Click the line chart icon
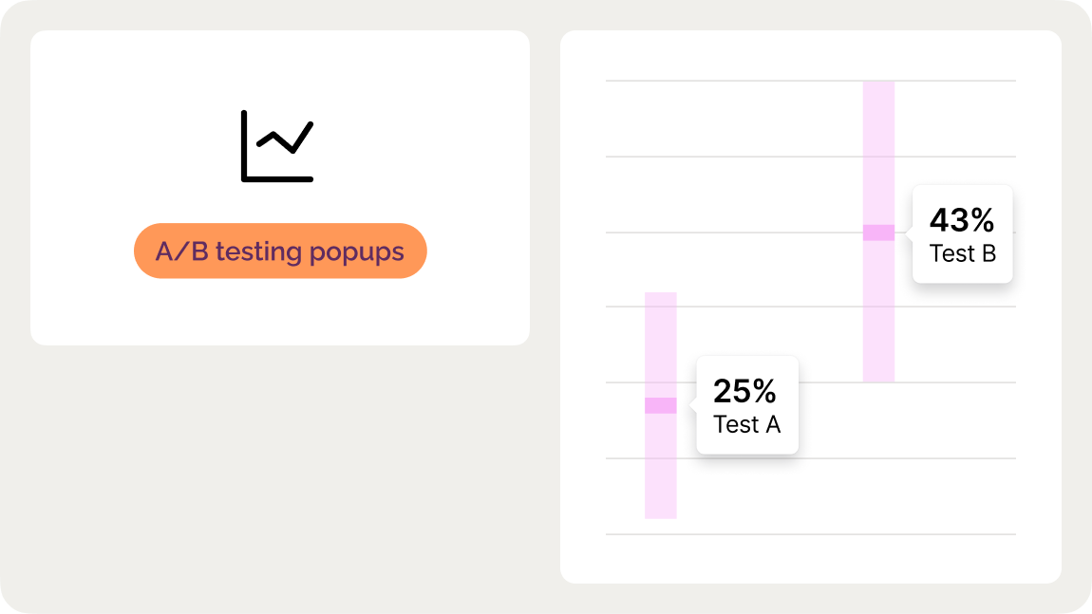 coord(276,146)
